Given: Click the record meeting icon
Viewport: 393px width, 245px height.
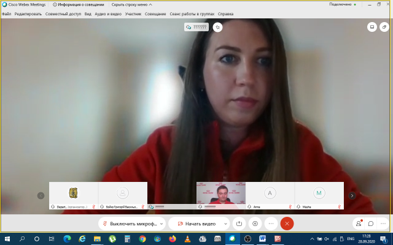Looking at the screenshot, I should [x=255, y=224].
